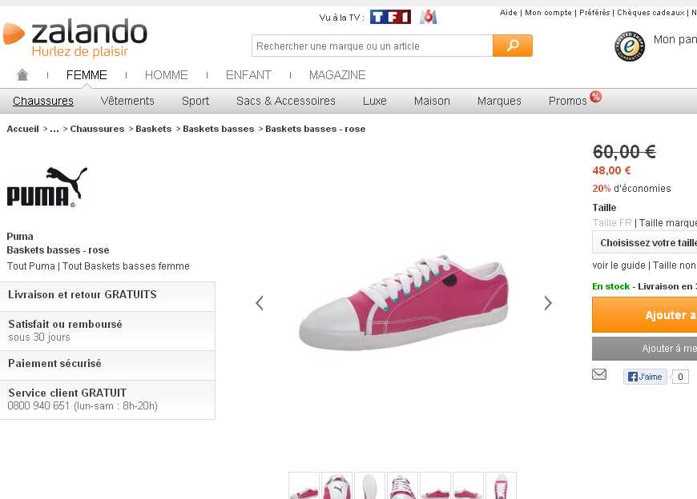Click the Tout Puma link
This screenshot has height=499, width=697.
(31, 266)
